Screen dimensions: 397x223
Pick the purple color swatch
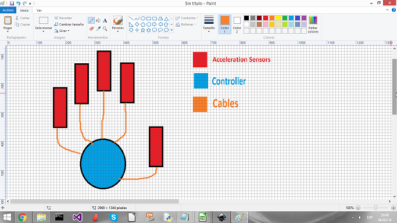click(304, 18)
